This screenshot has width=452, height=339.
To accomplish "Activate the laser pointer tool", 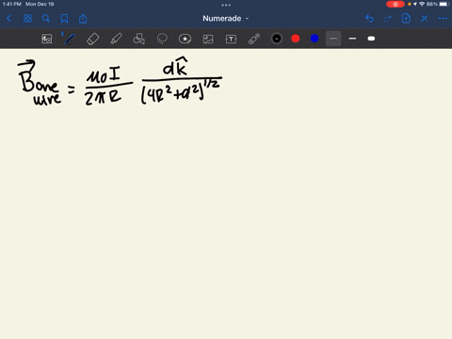I will [254, 39].
